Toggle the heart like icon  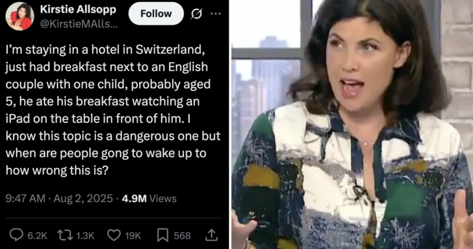(x=114, y=235)
